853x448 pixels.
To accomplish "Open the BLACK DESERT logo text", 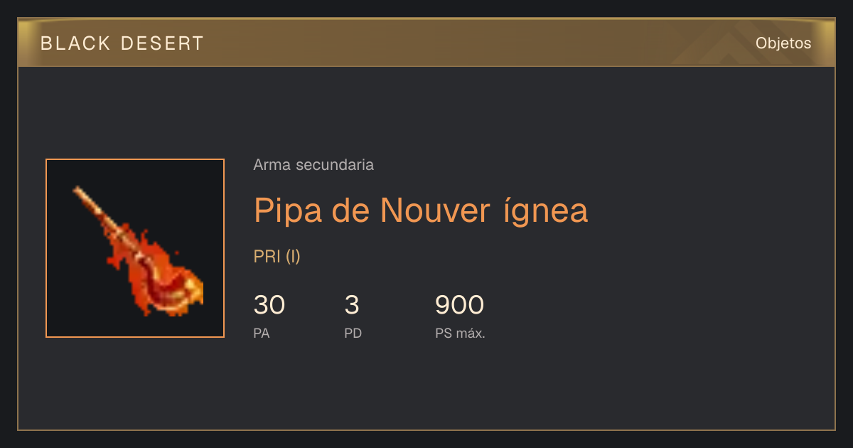I will [122, 43].
